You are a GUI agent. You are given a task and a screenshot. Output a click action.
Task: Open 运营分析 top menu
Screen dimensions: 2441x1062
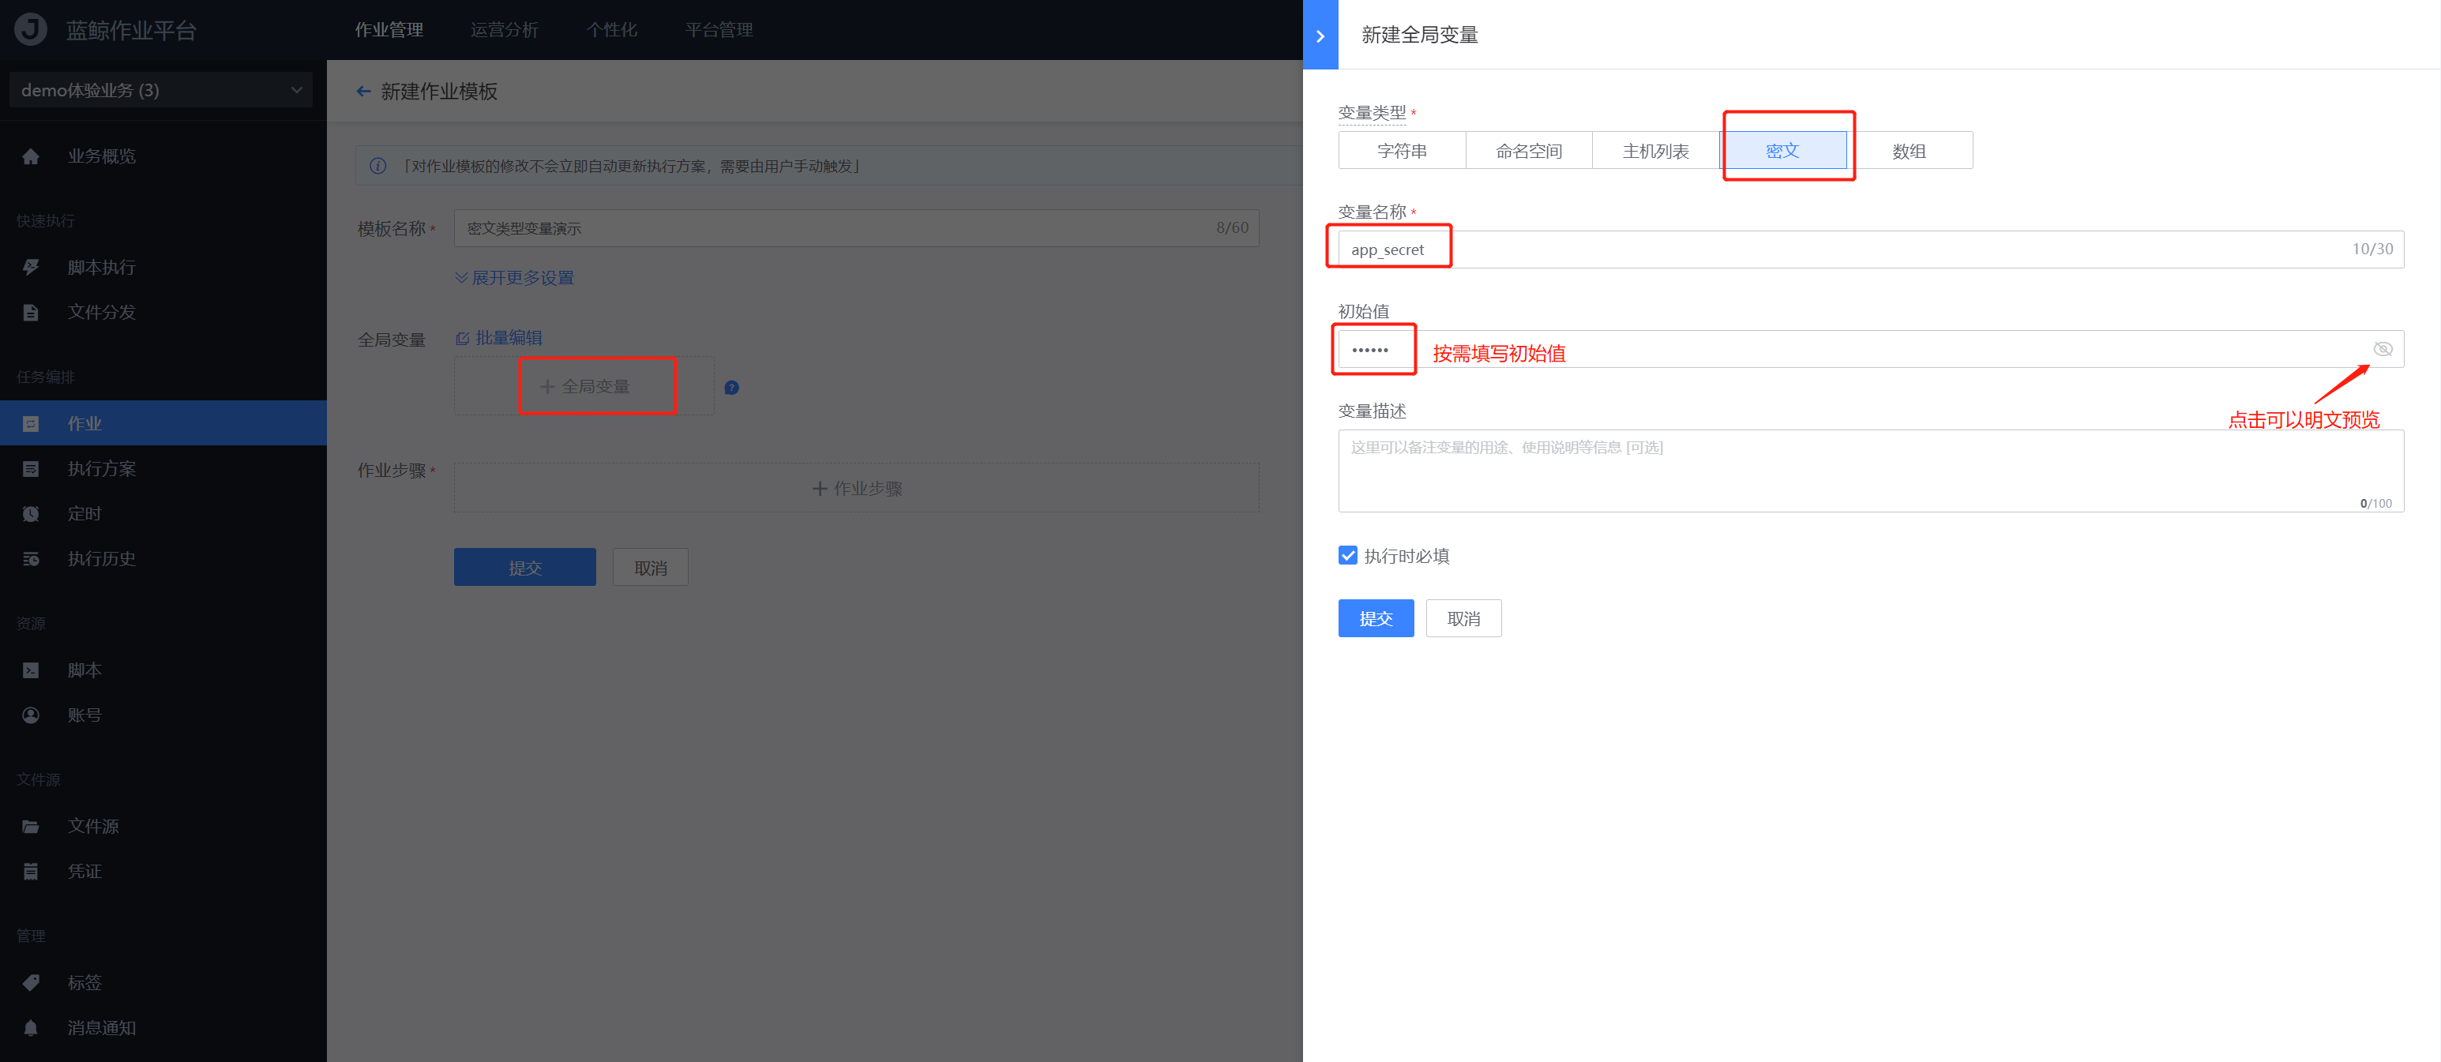click(504, 29)
